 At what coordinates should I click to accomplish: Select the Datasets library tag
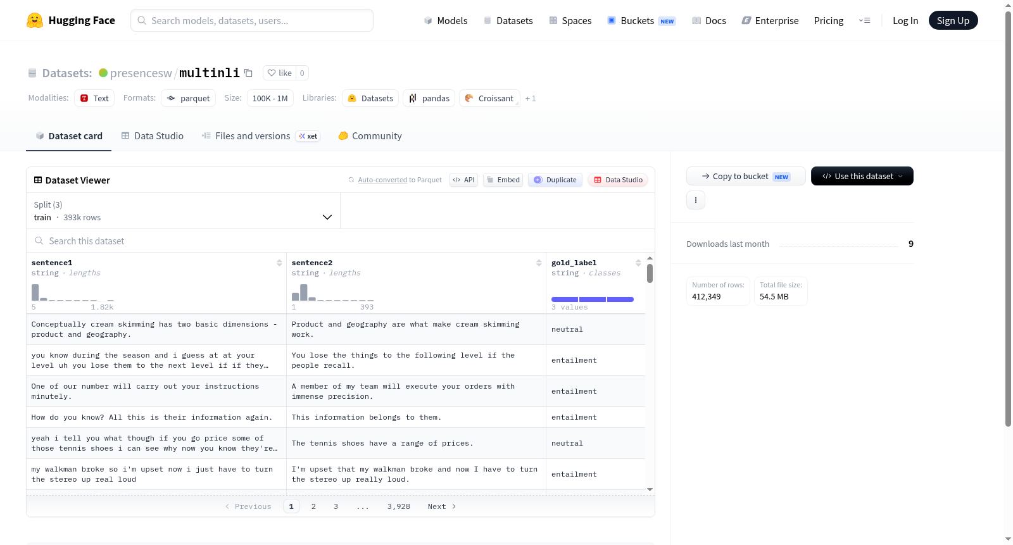370,98
